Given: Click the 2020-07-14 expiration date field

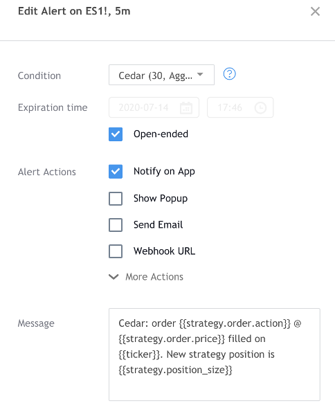Looking at the screenshot, I should 154,107.
